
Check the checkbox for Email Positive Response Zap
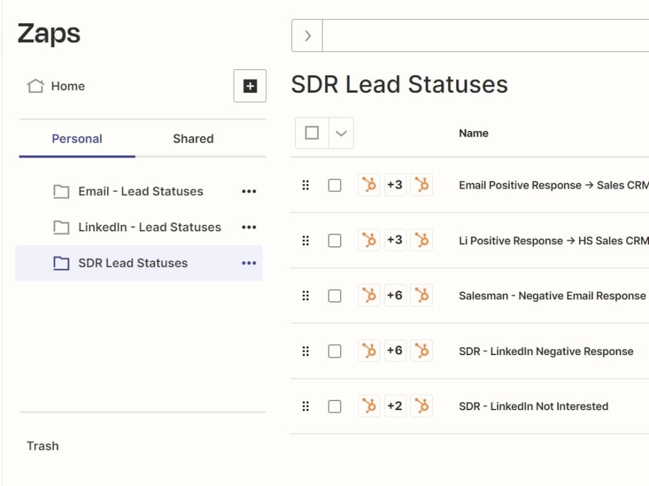[x=334, y=185]
